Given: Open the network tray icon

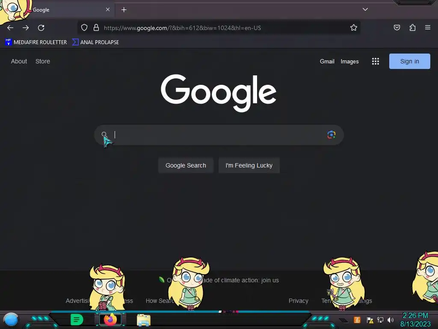Looking at the screenshot, I should [x=380, y=320].
